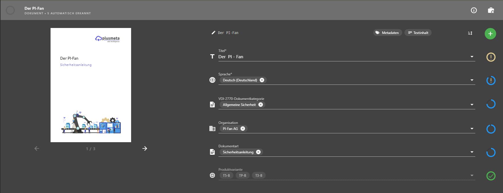Go to next page with right arrow
This screenshot has width=503, height=193.
(145, 148)
